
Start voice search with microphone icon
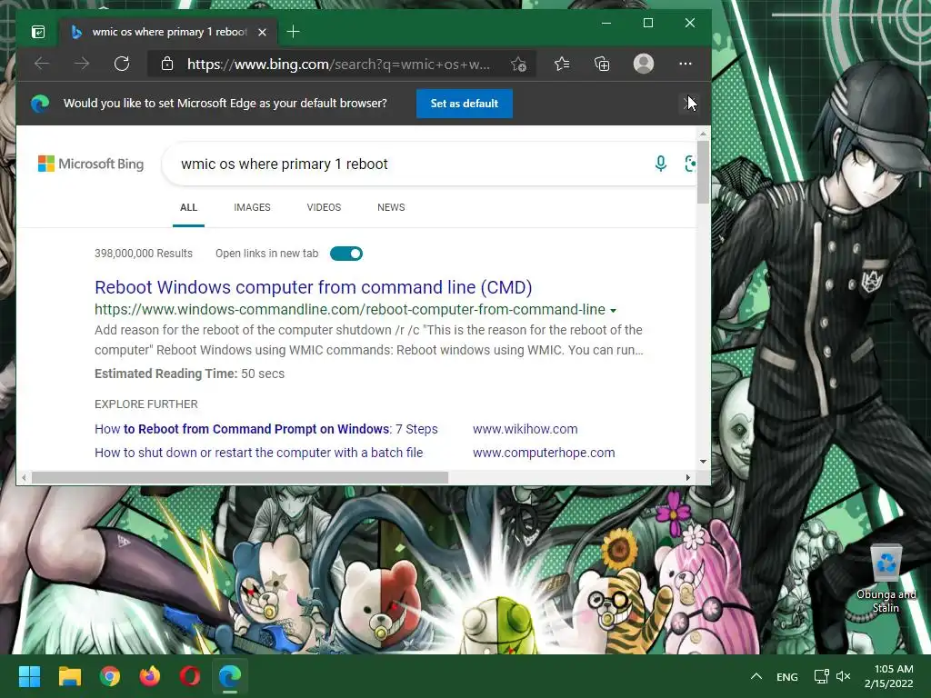660,164
